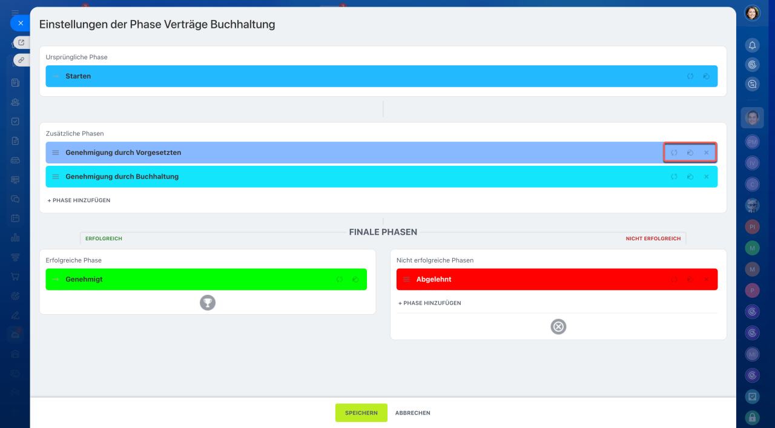775x428 pixels.
Task: Change color of Genehmigung durch Buchhaltung phase
Action: click(x=690, y=177)
